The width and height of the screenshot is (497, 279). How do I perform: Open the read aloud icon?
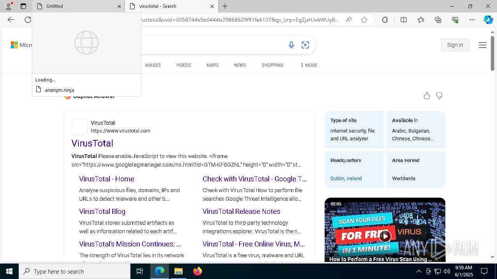point(349,20)
